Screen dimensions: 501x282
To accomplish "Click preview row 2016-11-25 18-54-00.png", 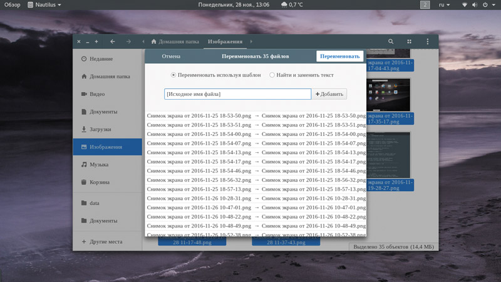I will (256, 134).
